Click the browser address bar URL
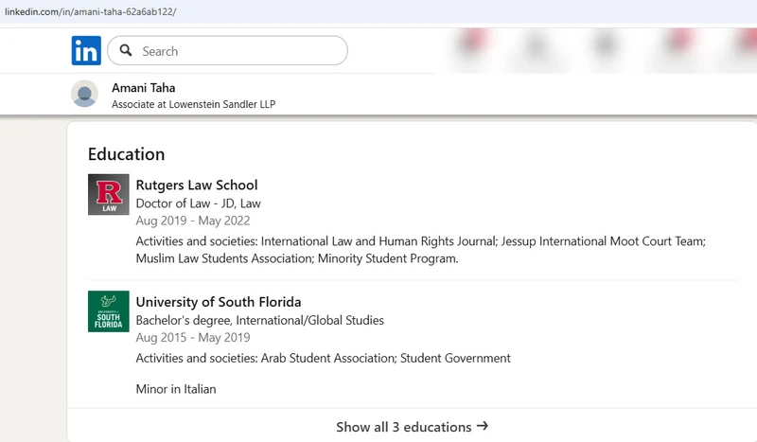The height and width of the screenshot is (442, 757). coord(91,11)
